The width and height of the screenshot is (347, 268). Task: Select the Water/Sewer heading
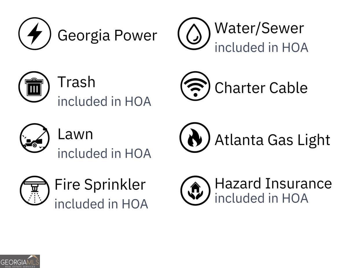[259, 28]
